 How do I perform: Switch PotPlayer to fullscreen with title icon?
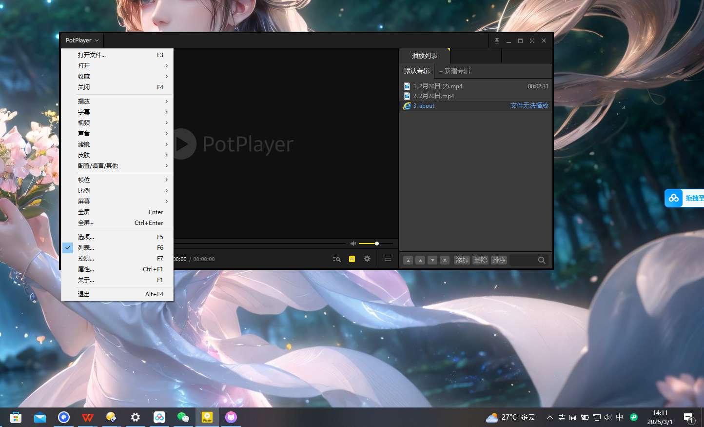click(x=532, y=41)
